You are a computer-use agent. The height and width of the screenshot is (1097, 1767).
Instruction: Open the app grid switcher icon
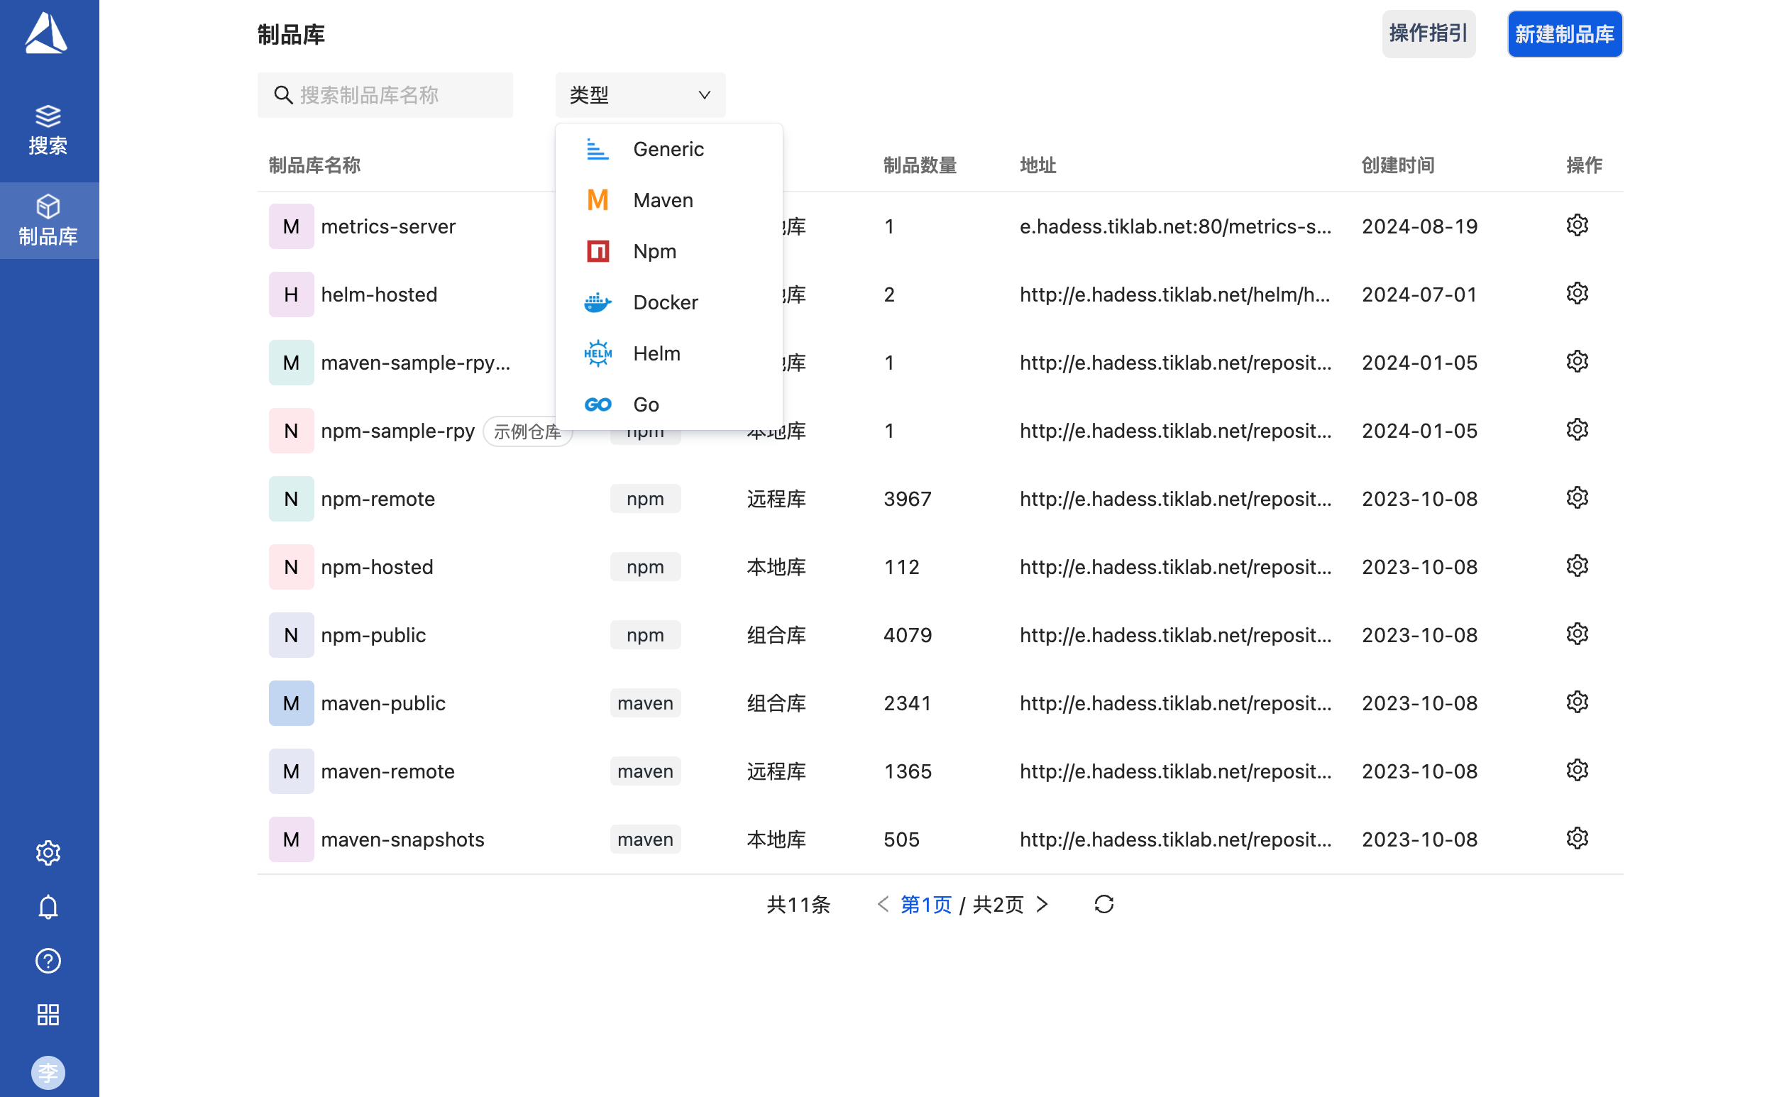pos(48,1014)
